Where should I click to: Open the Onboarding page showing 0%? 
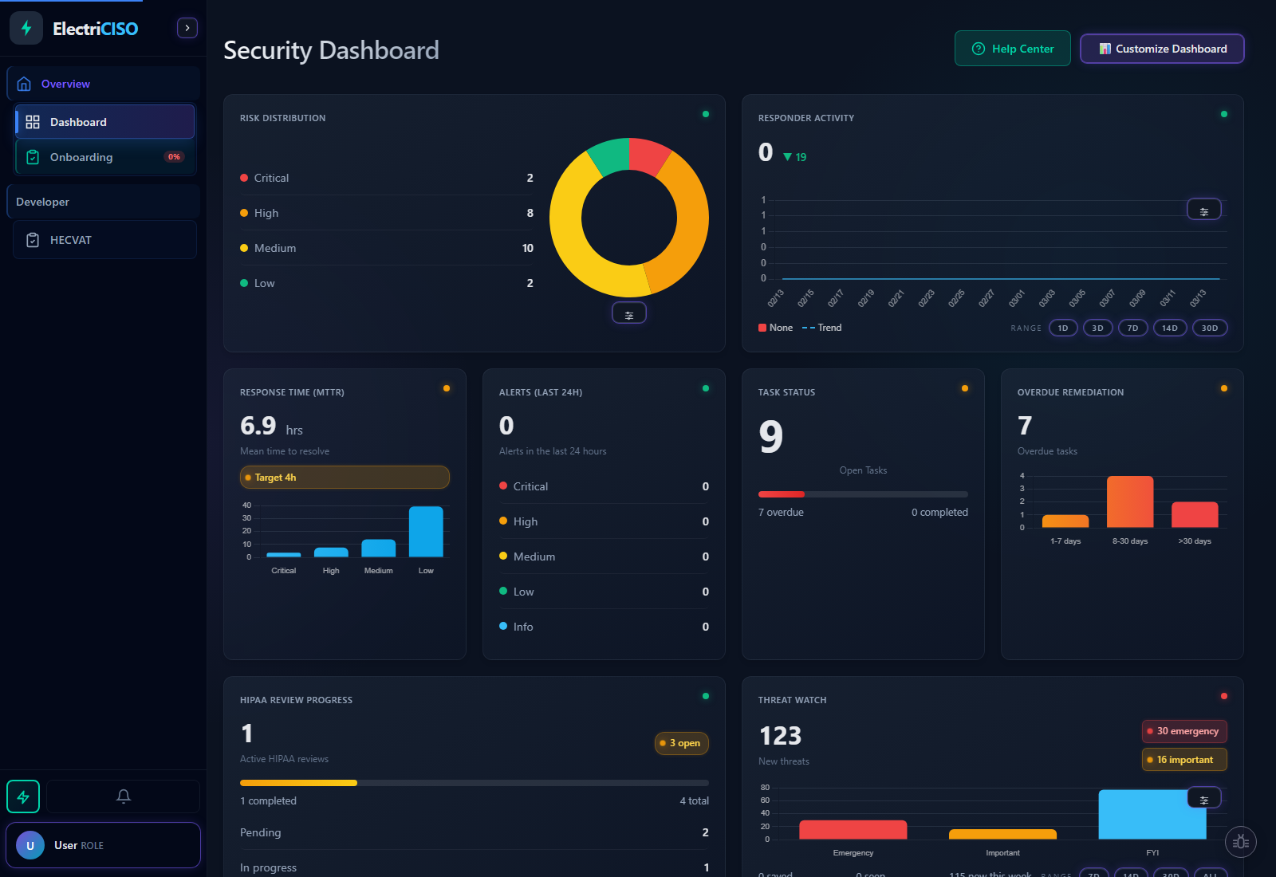(82, 157)
